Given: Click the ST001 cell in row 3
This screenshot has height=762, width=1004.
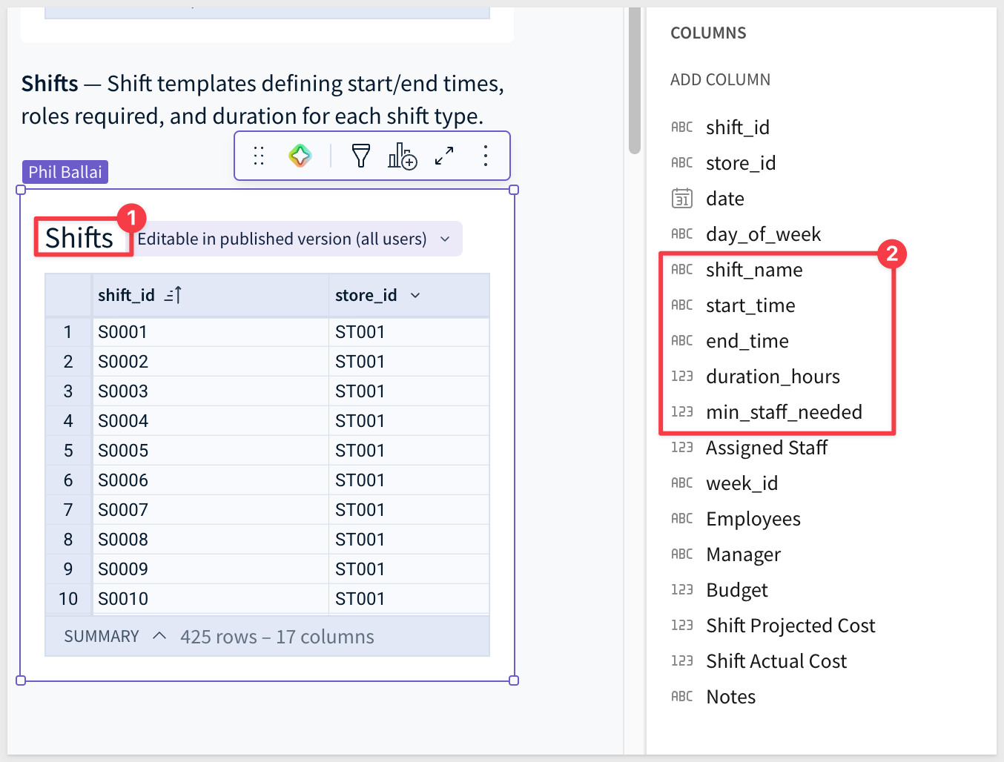Looking at the screenshot, I should [409, 391].
